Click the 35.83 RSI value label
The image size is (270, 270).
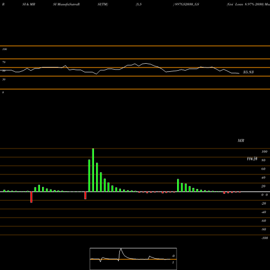point(248,72)
